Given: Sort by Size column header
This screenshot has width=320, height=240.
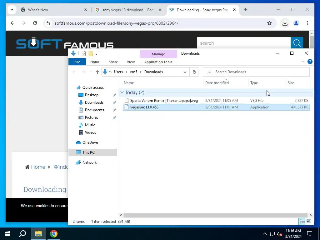Looking at the screenshot, I should pyautogui.click(x=291, y=82).
